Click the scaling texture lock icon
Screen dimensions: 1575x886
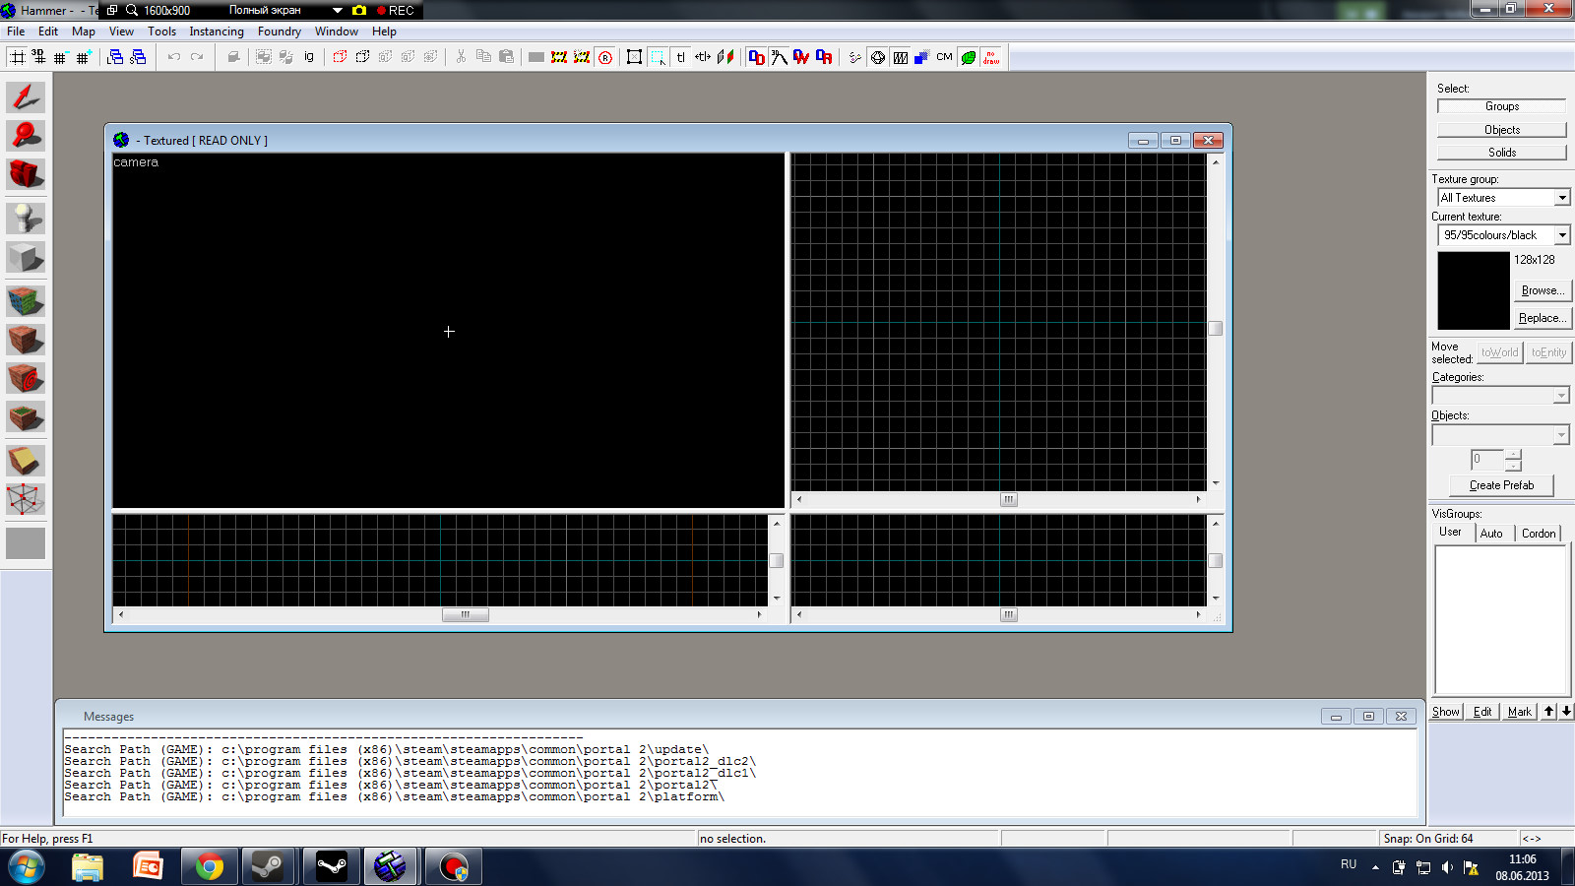tap(703, 57)
